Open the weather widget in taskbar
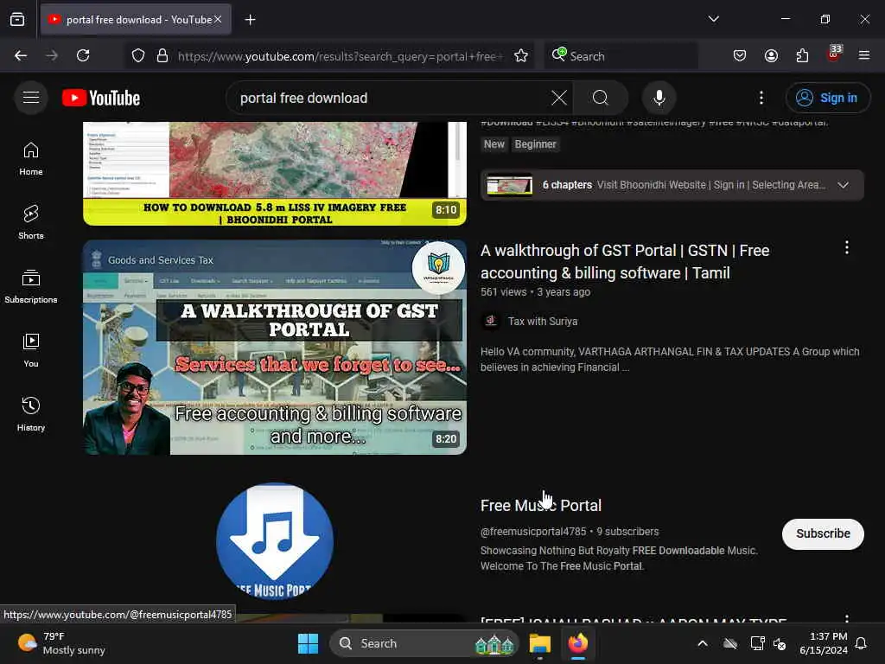 click(x=62, y=643)
